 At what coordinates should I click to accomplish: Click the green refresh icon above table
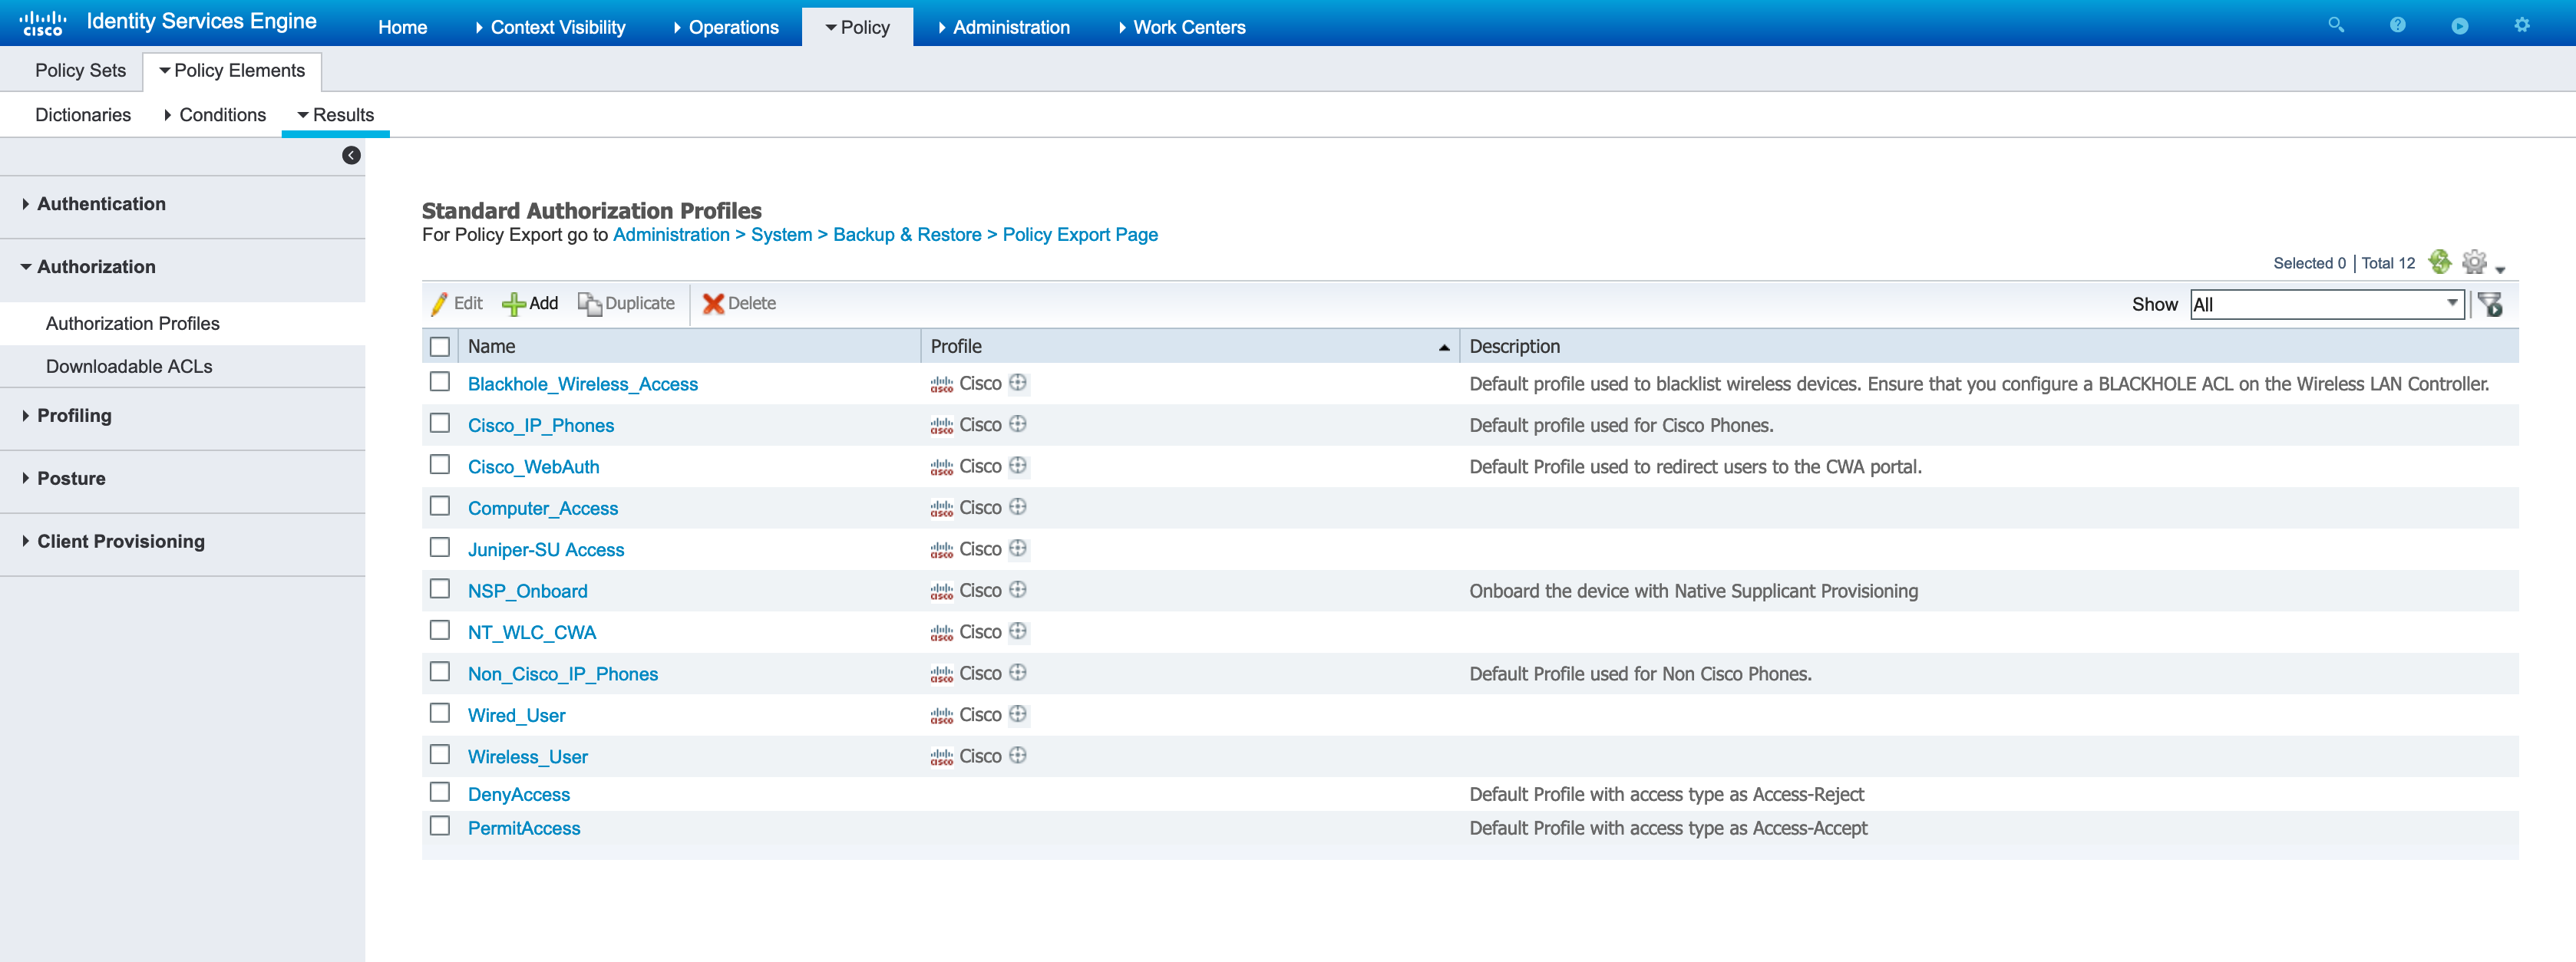click(x=2440, y=262)
